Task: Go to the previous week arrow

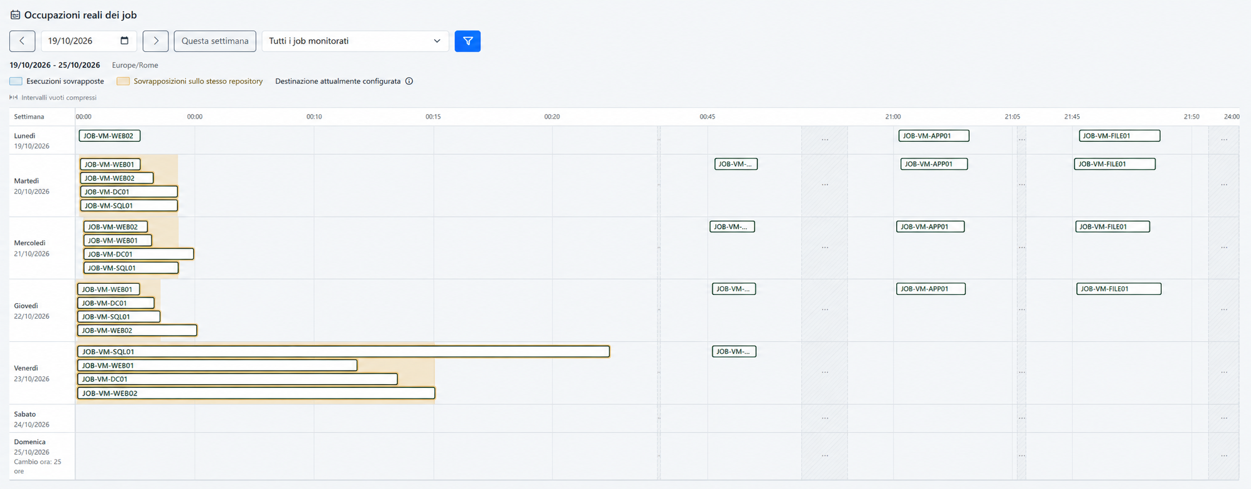Action: pos(22,41)
